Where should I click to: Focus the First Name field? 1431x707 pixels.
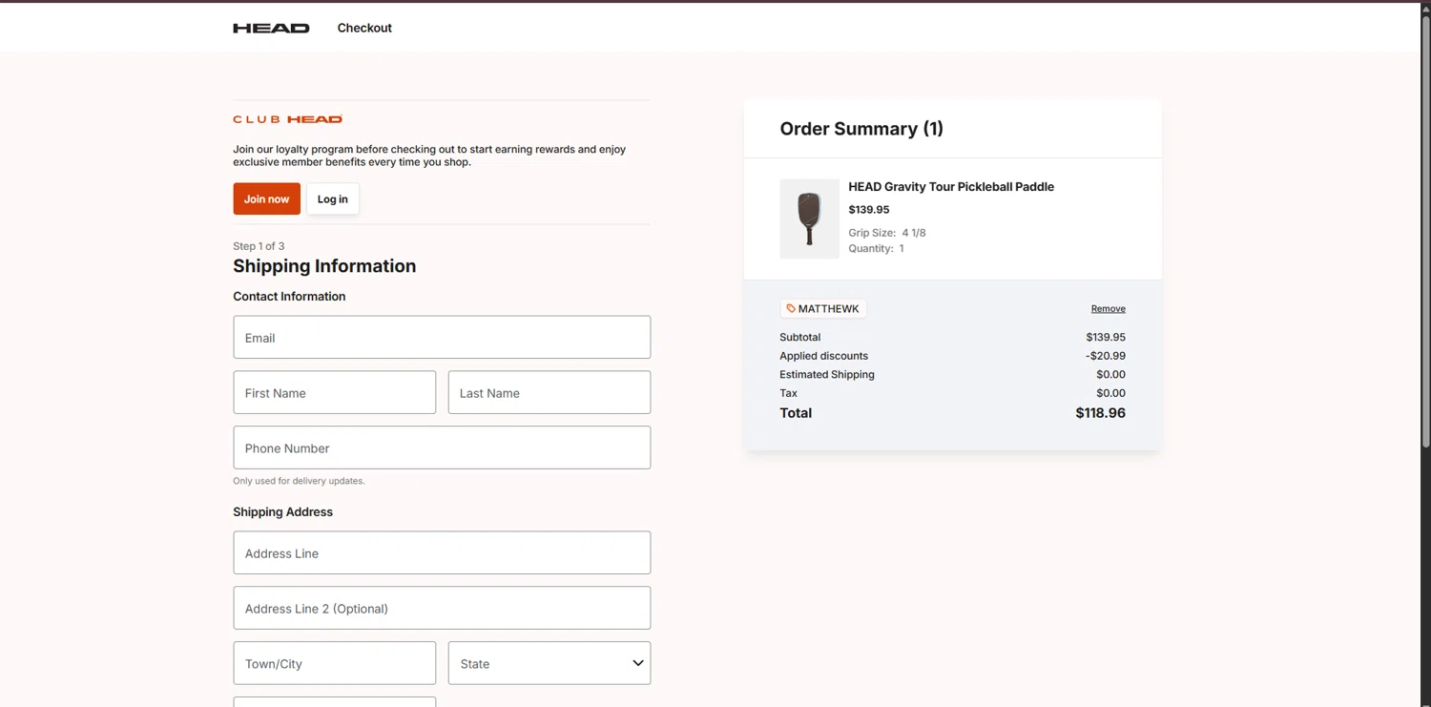click(x=335, y=392)
